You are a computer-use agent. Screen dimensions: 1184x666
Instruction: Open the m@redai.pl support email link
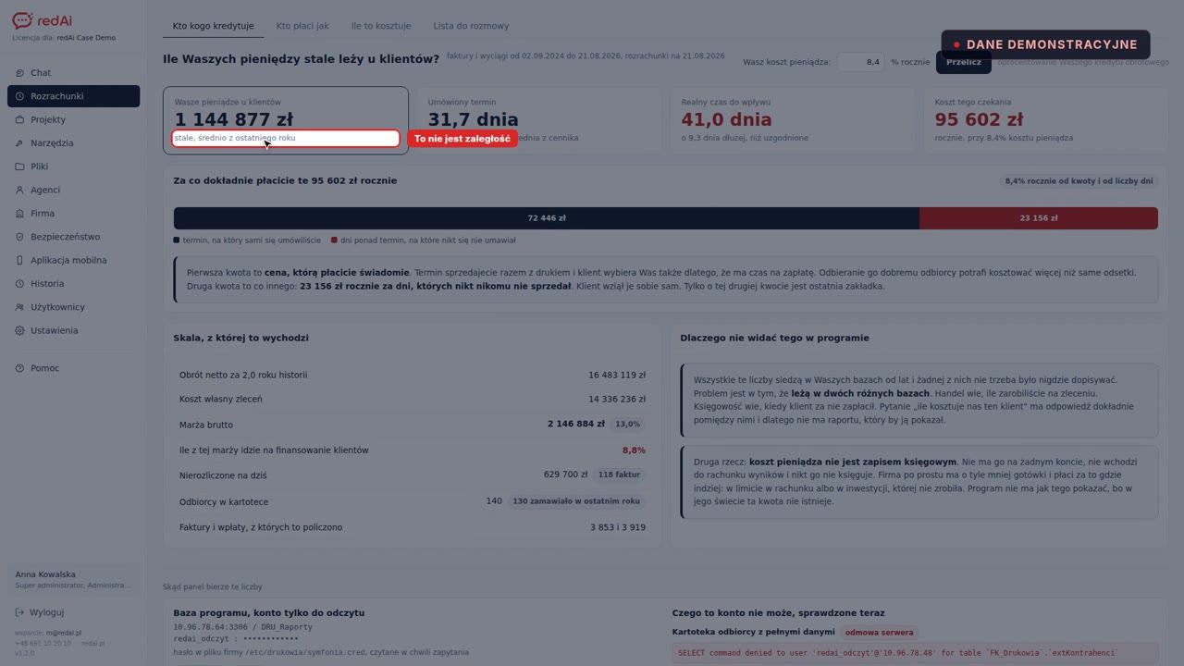(64, 633)
